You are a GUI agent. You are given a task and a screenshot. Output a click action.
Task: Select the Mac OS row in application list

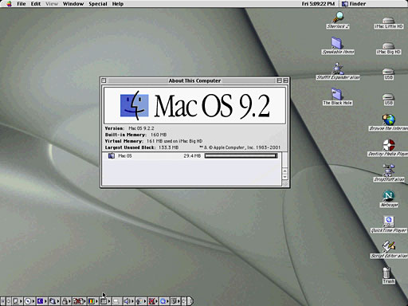(x=191, y=155)
